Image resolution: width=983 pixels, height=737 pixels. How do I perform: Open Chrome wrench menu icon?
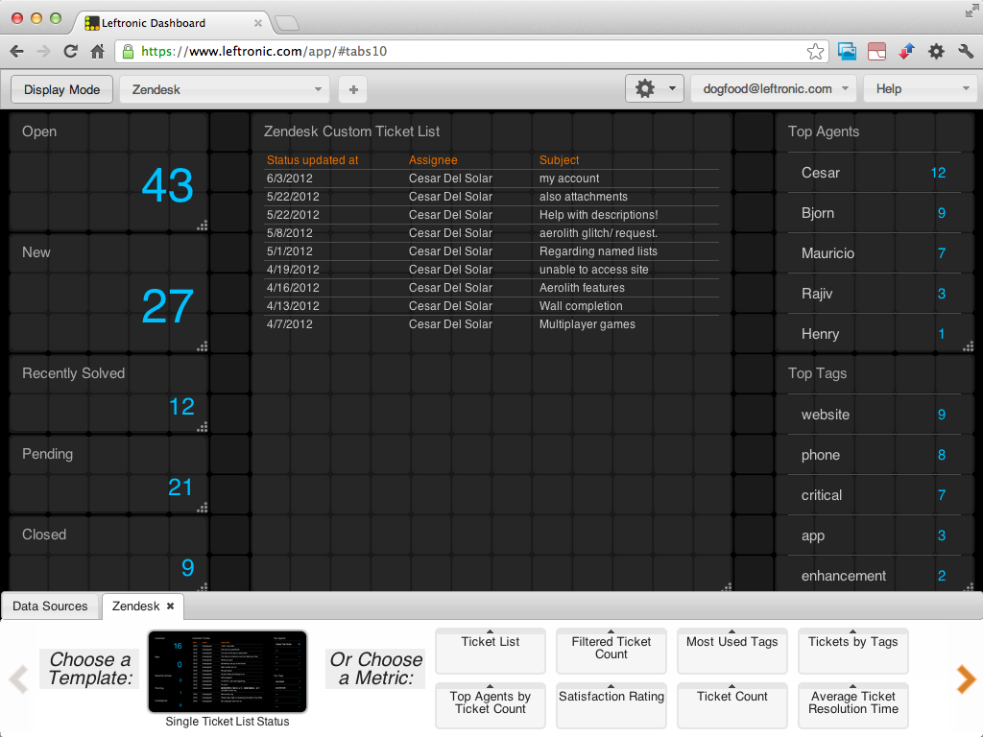coord(966,52)
